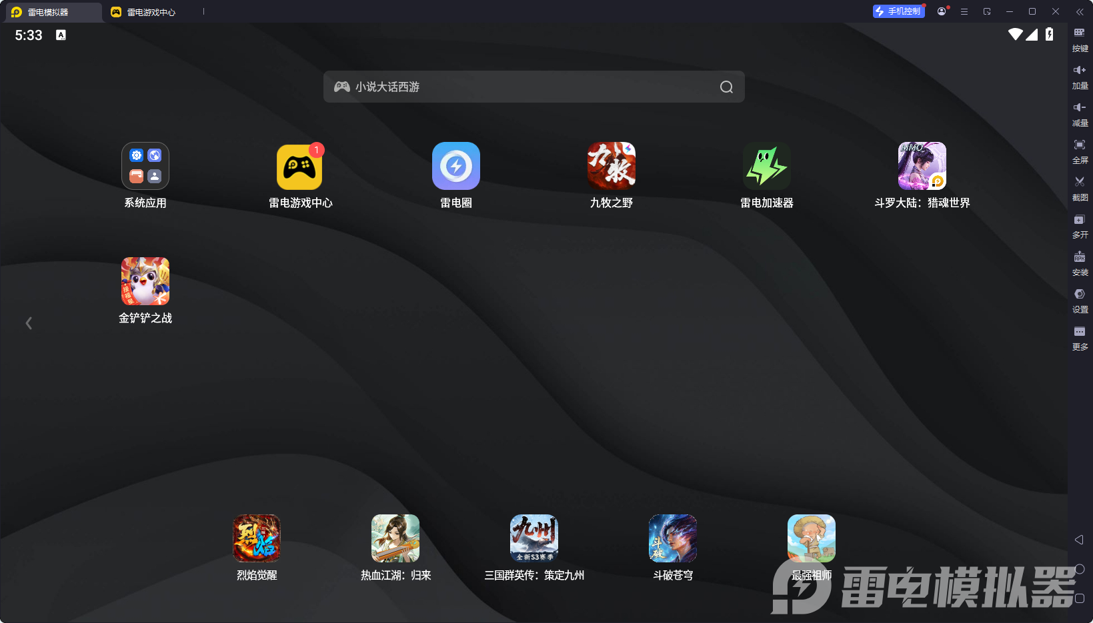Take a screenshot with 截图 icon
The width and height of the screenshot is (1093, 623).
click(1080, 189)
